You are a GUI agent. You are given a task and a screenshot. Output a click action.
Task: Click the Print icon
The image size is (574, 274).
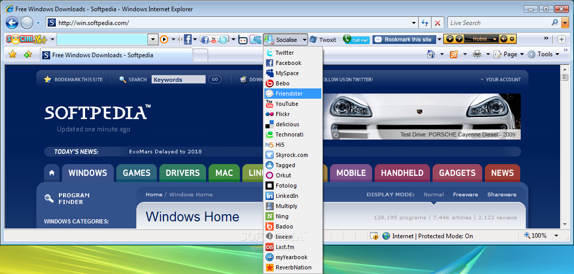pyautogui.click(x=477, y=54)
